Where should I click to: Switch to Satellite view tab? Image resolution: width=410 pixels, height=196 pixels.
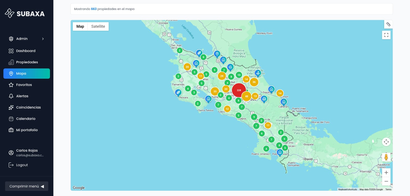pos(98,26)
